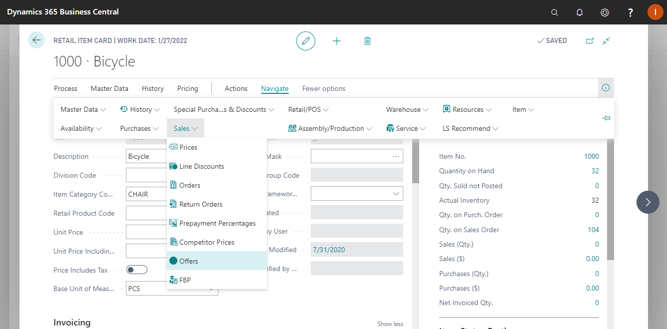Click the Invoicing section header
This screenshot has height=329, width=667.
[x=72, y=323]
